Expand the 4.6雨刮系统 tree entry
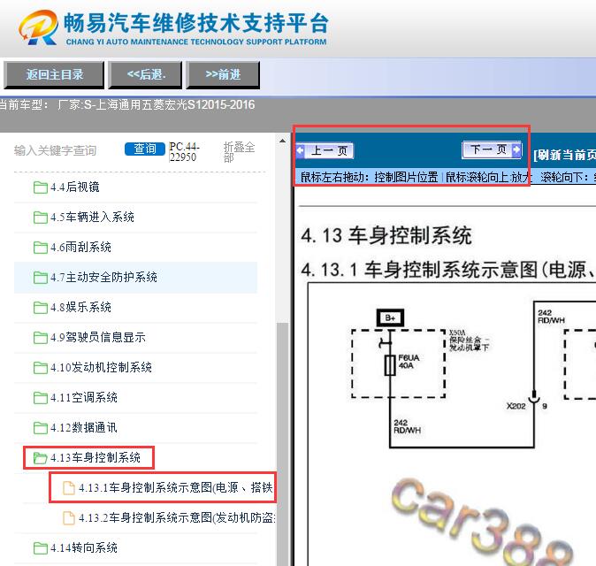This screenshot has width=596, height=566. pyautogui.click(x=80, y=247)
